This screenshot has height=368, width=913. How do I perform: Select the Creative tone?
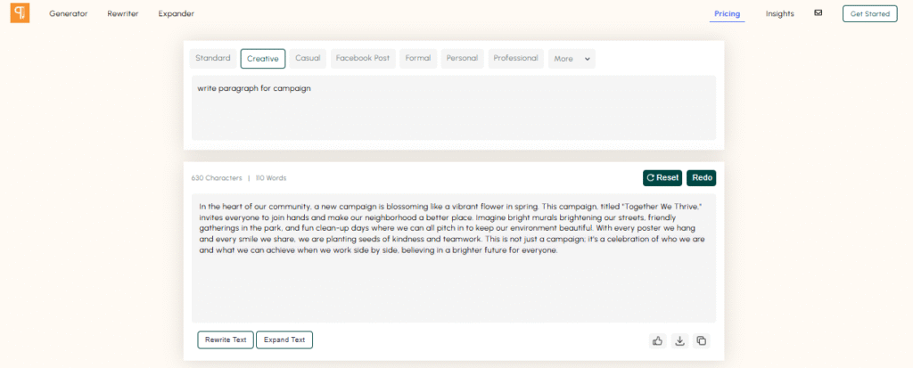point(263,59)
